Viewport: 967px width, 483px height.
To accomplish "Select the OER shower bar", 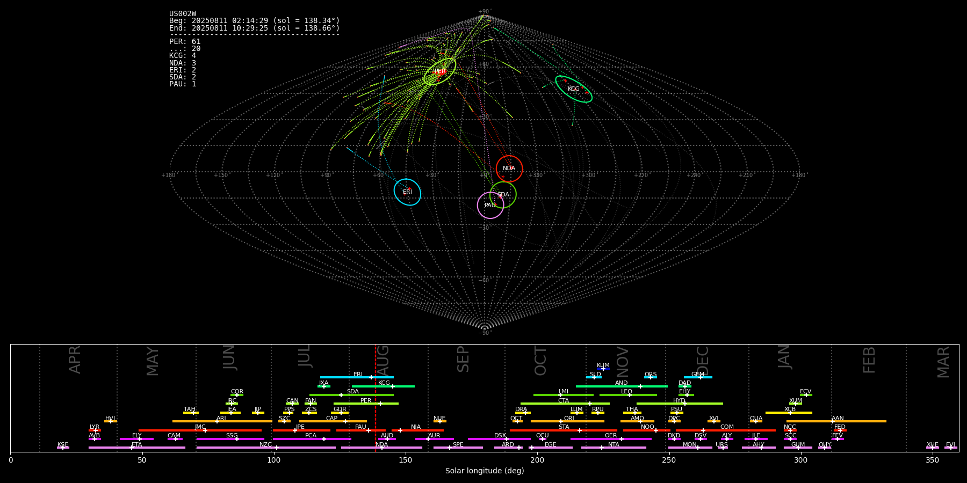I will [x=611, y=439].
